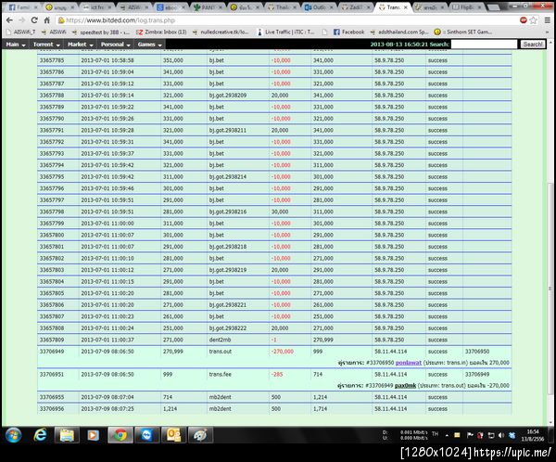Click the browser forward arrow
556x462 pixels.
(x=21, y=20)
